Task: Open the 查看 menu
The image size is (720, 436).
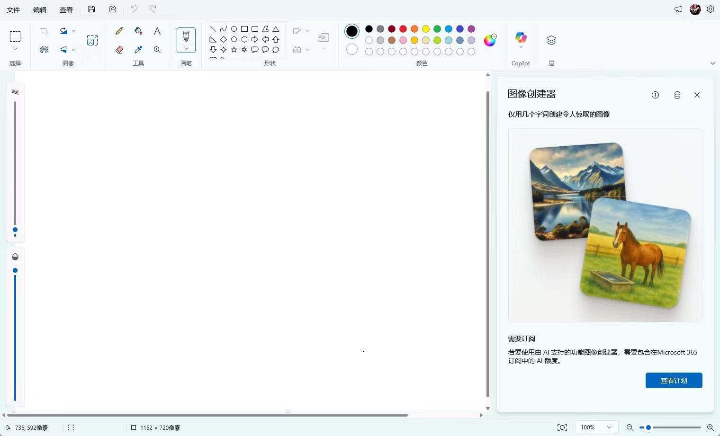Action: click(x=66, y=9)
